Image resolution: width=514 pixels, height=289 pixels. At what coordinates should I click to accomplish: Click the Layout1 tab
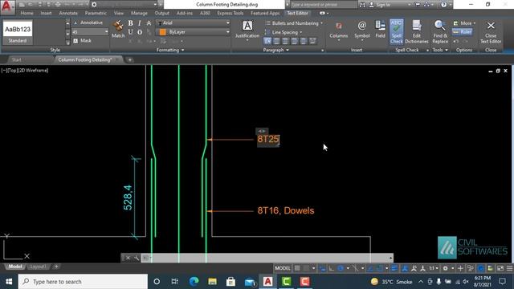pyautogui.click(x=38, y=267)
